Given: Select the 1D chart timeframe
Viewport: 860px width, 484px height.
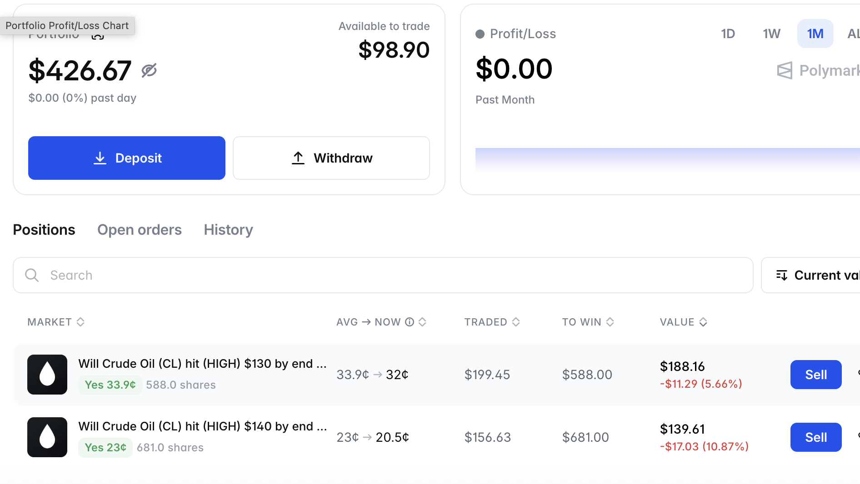Looking at the screenshot, I should (x=728, y=34).
